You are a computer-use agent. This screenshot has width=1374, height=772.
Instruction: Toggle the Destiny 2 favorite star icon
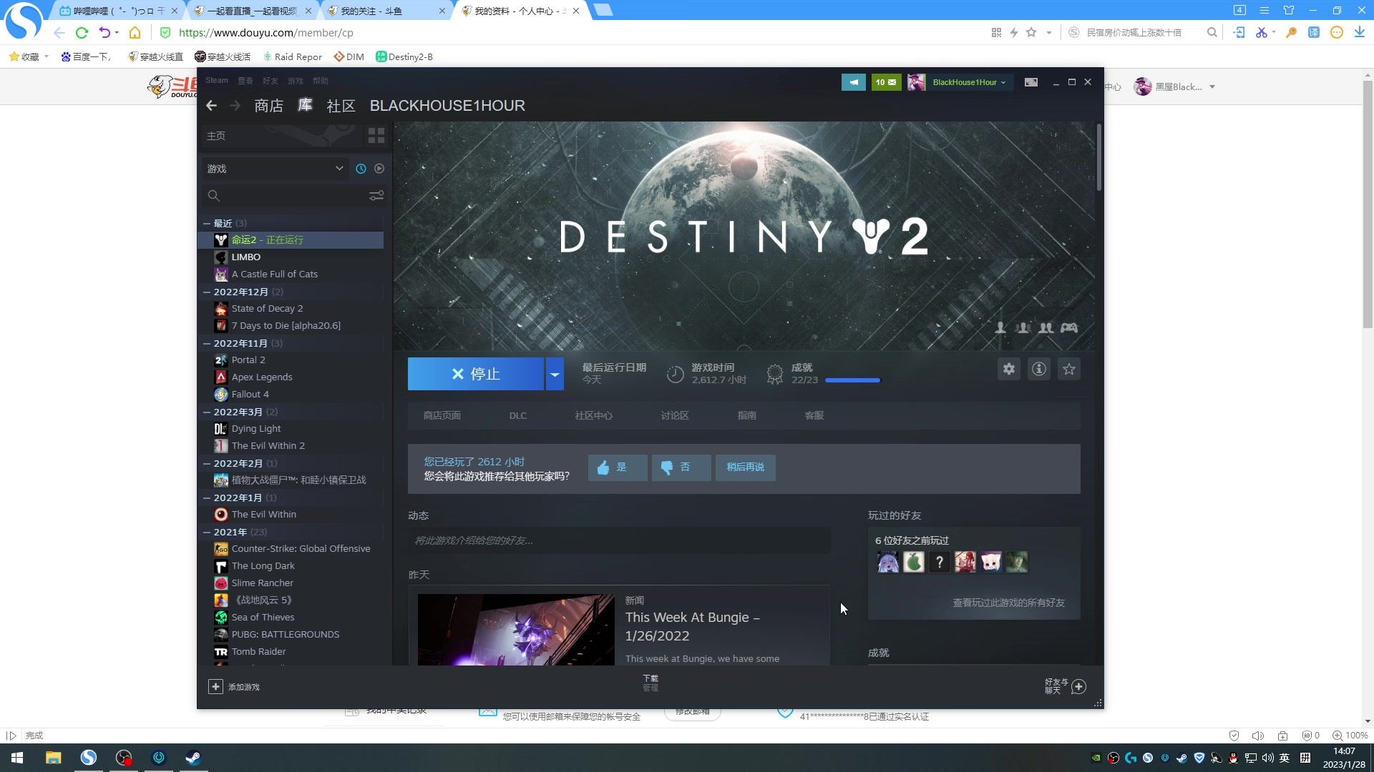click(x=1069, y=369)
